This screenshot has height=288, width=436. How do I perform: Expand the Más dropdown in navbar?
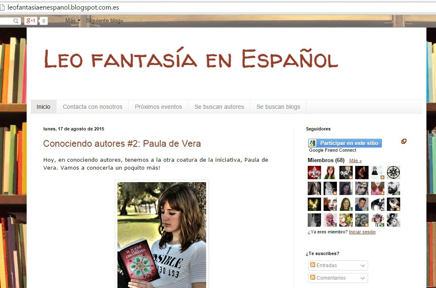click(x=73, y=20)
